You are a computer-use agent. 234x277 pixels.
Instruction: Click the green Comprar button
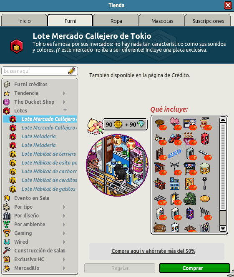(195, 268)
